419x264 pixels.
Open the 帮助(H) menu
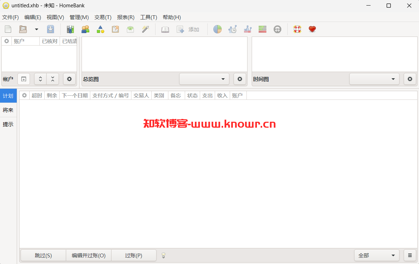pyautogui.click(x=172, y=17)
